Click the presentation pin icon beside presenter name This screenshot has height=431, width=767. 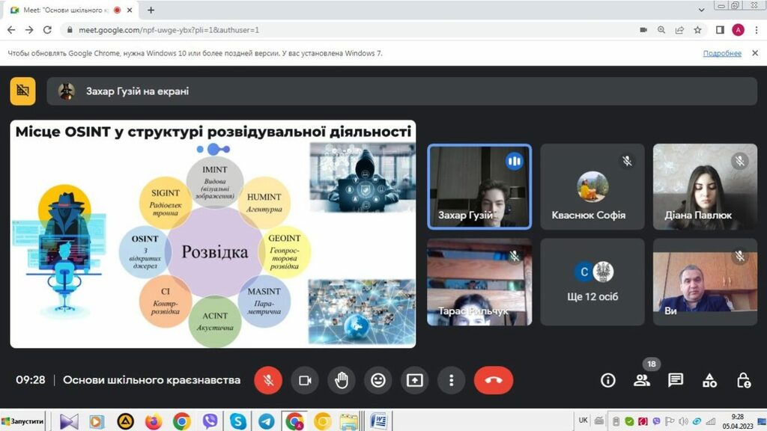23,91
